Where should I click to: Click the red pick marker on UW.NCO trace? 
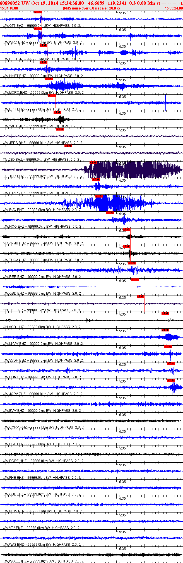coord(110,213)
